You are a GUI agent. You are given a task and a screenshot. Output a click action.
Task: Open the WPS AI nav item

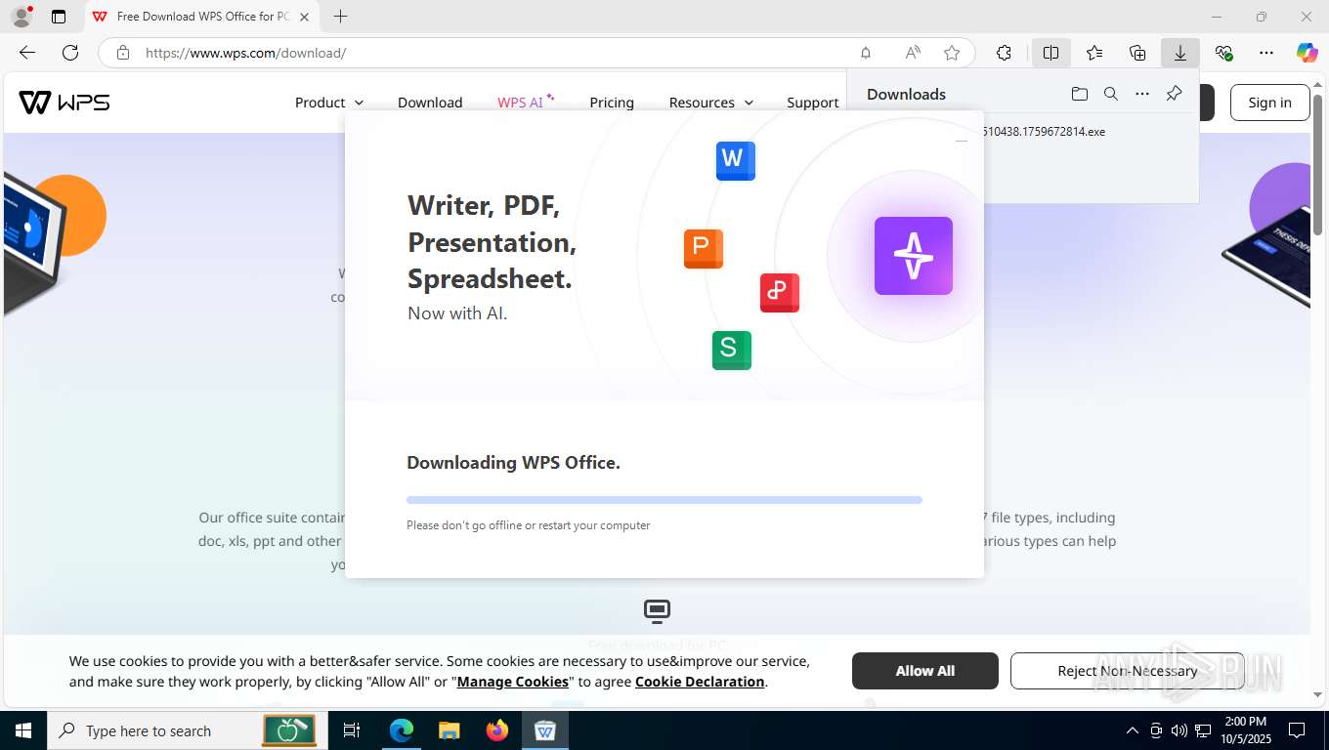click(x=526, y=102)
